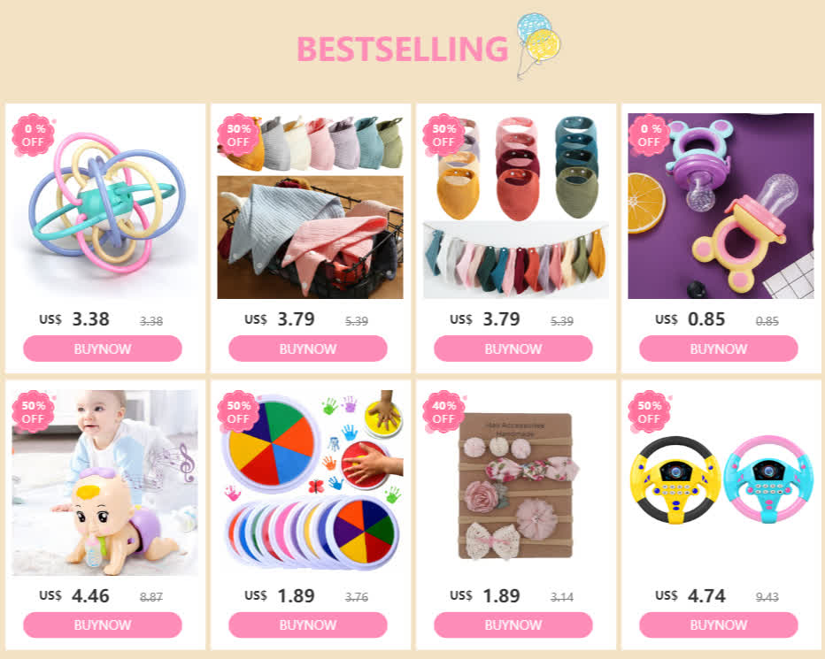Click BUYNOW under the stacked round bibs

513,349
